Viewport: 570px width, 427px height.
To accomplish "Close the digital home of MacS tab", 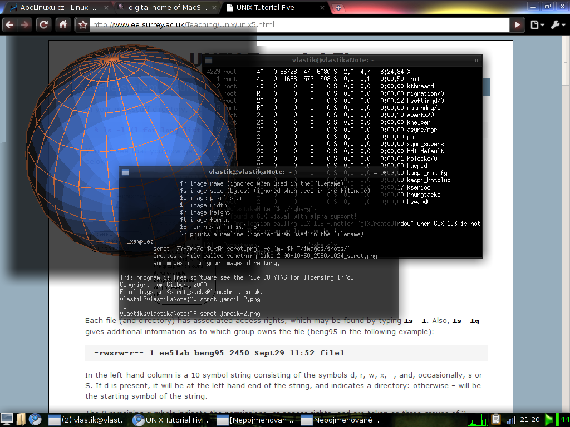I will (214, 8).
